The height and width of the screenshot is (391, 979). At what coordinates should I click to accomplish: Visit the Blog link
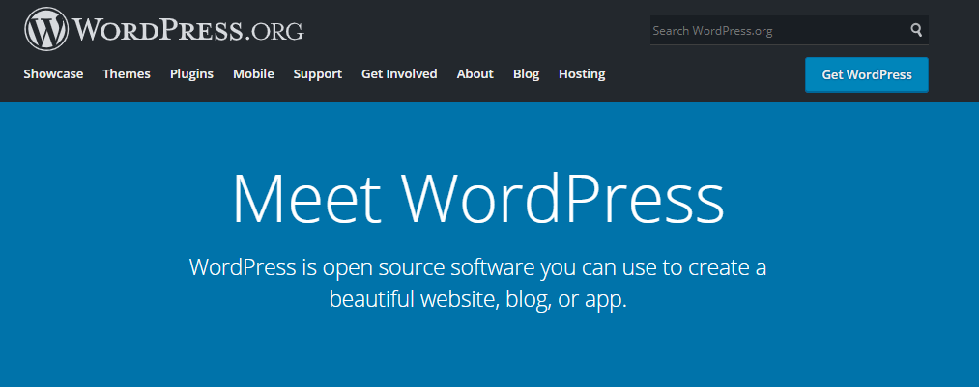(x=527, y=73)
